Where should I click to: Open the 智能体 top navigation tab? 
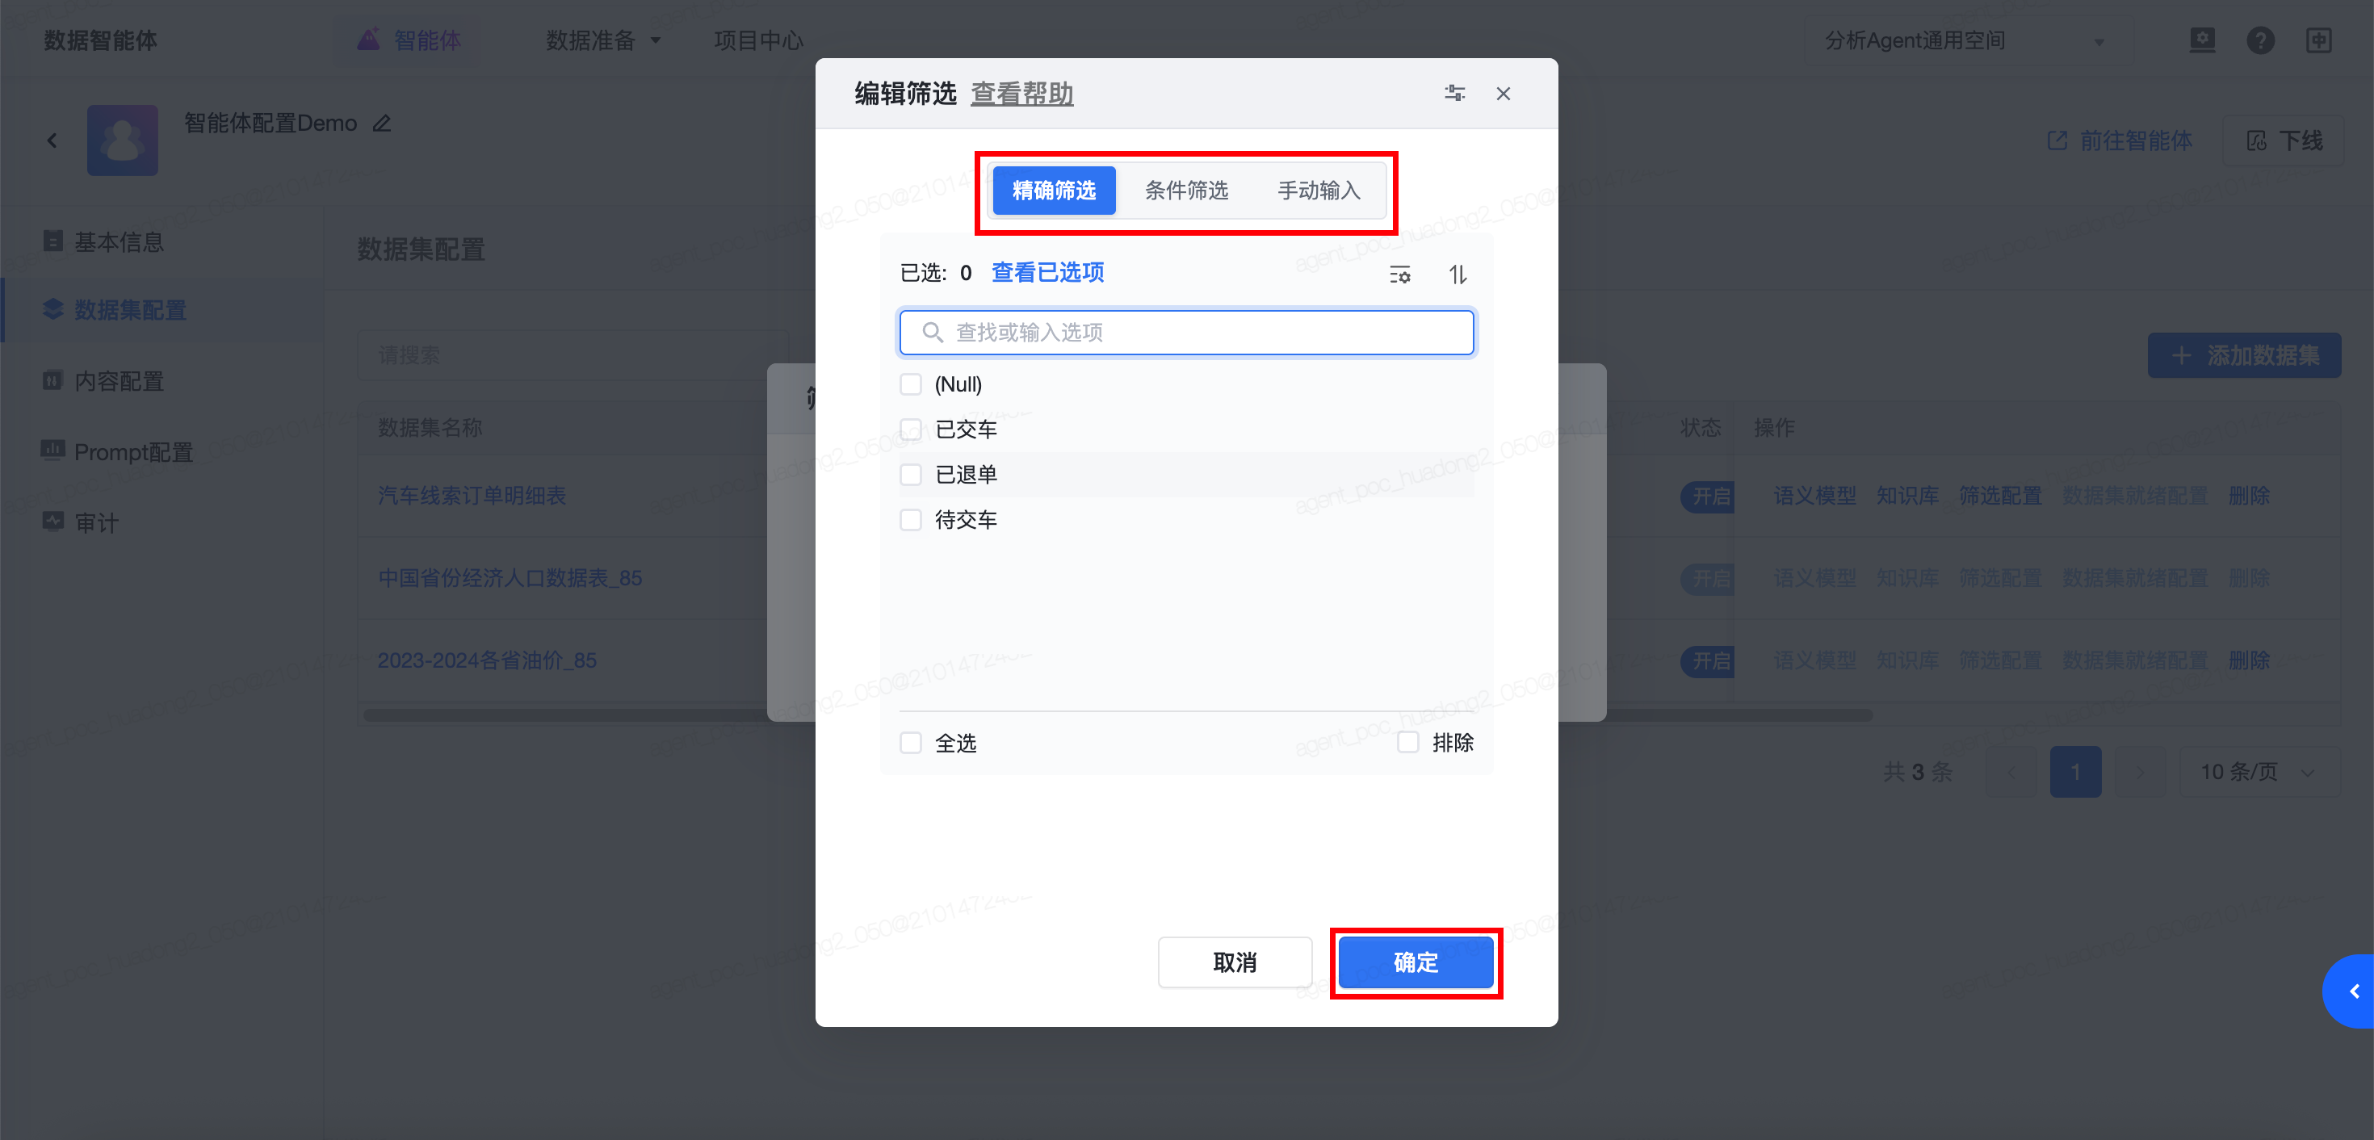pos(409,40)
